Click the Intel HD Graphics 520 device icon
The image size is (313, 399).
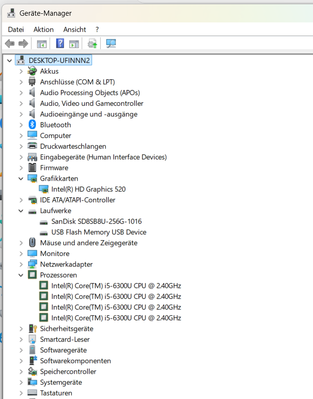[x=43, y=189]
